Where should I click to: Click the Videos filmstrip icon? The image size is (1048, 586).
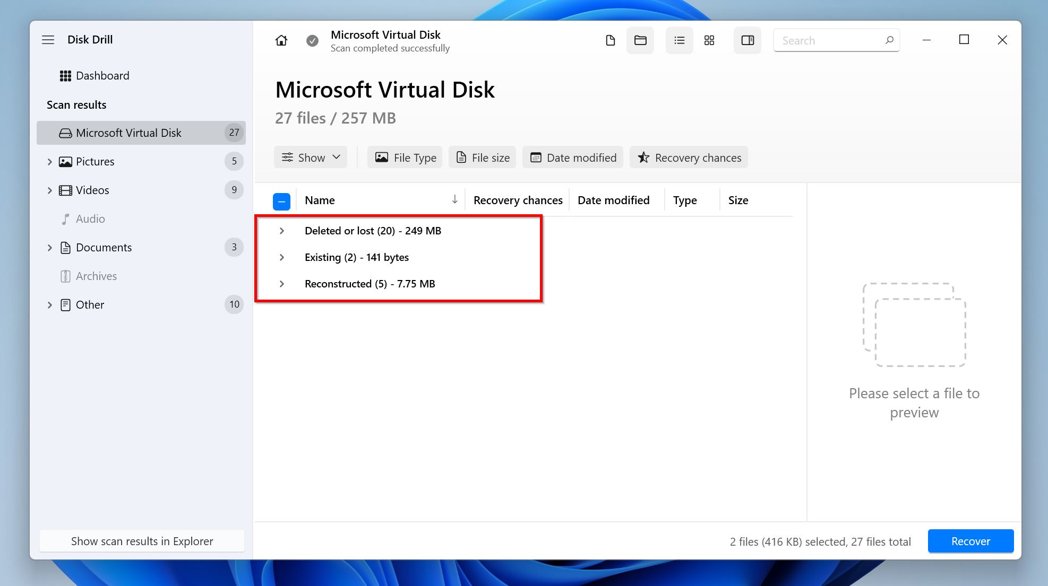click(x=65, y=190)
